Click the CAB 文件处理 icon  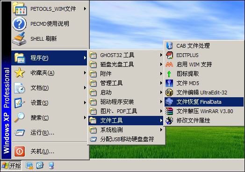pyautogui.click(x=169, y=46)
